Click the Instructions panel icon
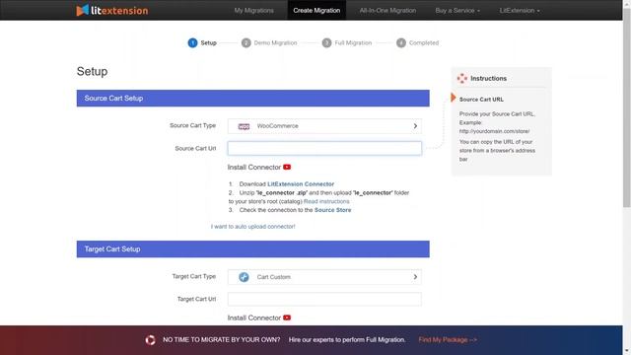This screenshot has width=631, height=355. [462, 79]
